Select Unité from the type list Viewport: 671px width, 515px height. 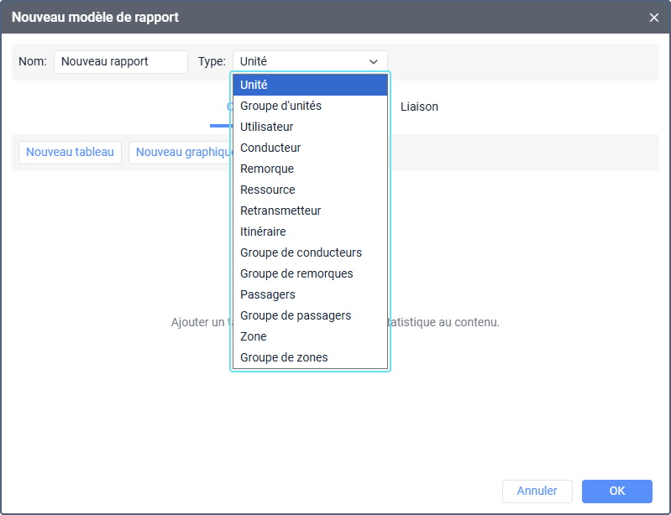tap(309, 85)
